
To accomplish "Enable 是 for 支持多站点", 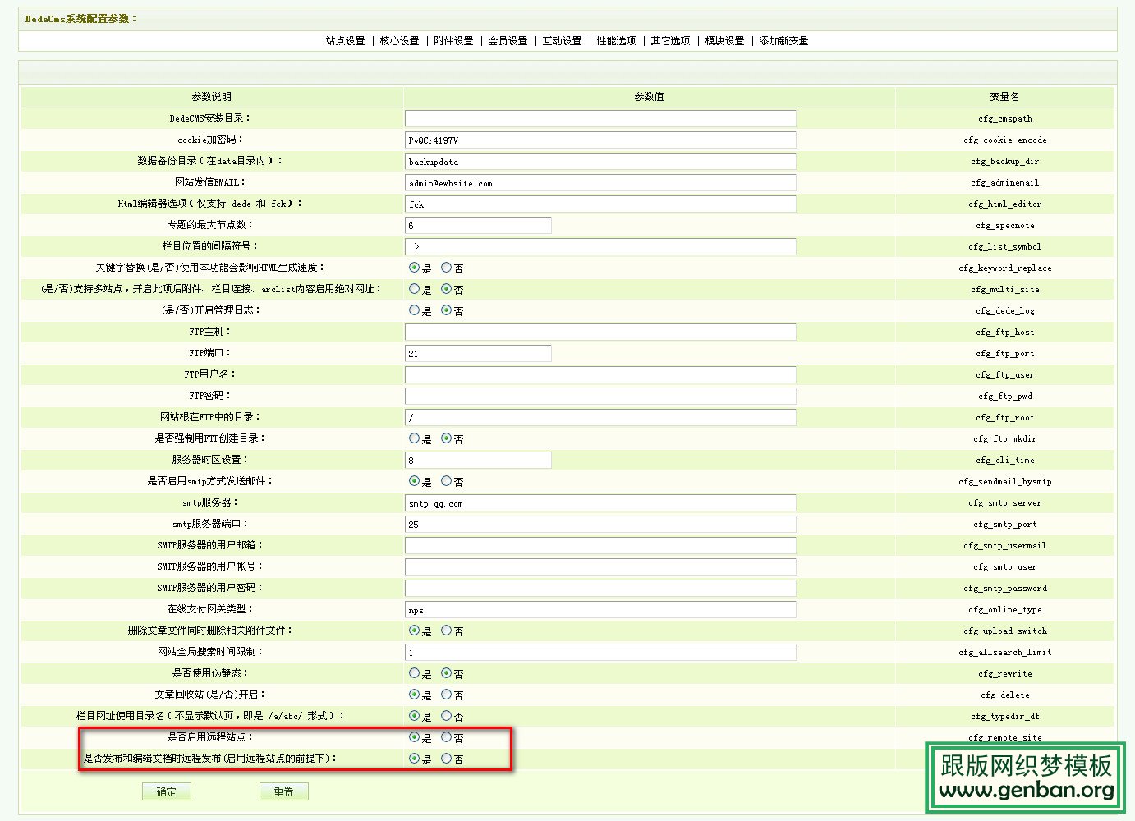I will (x=415, y=289).
